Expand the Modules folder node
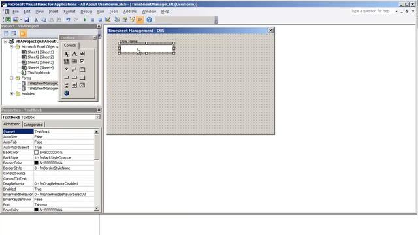This screenshot has width=418, height=235. coord(12,94)
